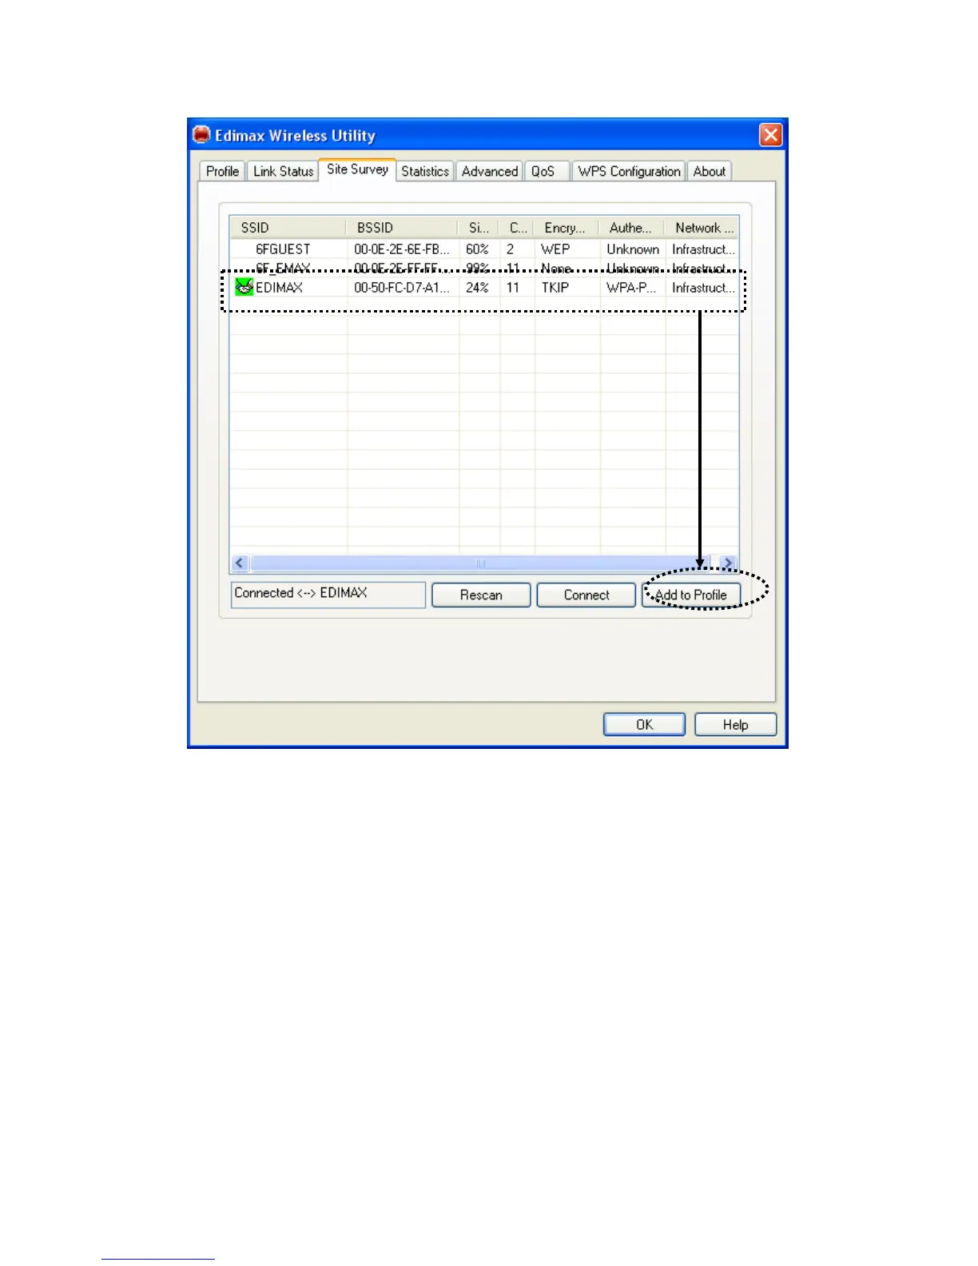Click the 60% signal value
This screenshot has height=1266, width=978.
[477, 249]
